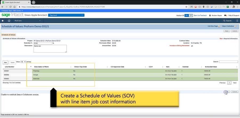
Task: Select row 000001 Planning
Action: [120, 71]
